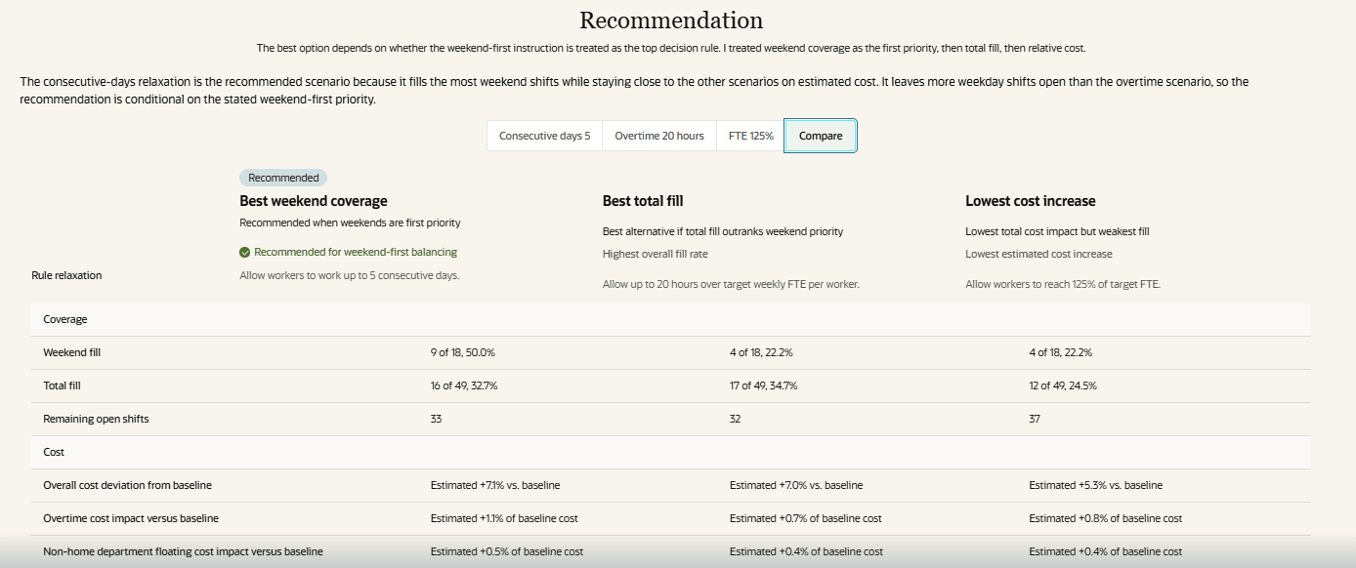The height and width of the screenshot is (568, 1356).
Task: Click the remaining open shifts value 37
Action: pyautogui.click(x=1035, y=419)
